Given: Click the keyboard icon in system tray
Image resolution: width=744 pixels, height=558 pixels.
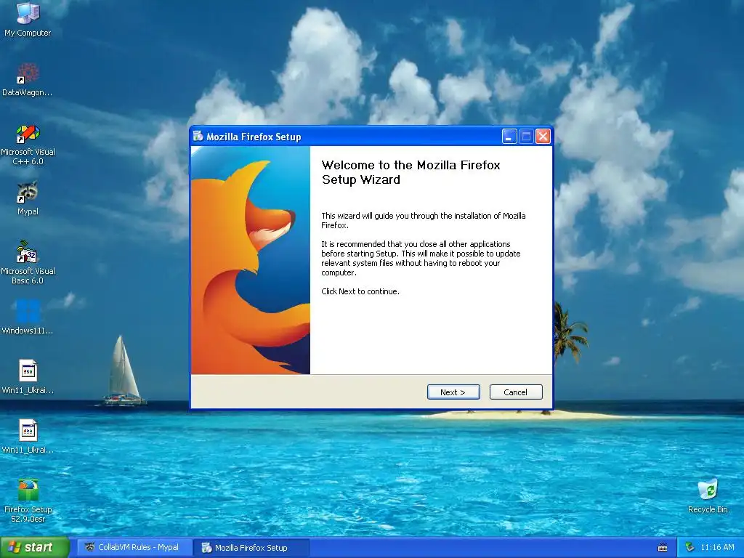Looking at the screenshot, I should click(663, 548).
